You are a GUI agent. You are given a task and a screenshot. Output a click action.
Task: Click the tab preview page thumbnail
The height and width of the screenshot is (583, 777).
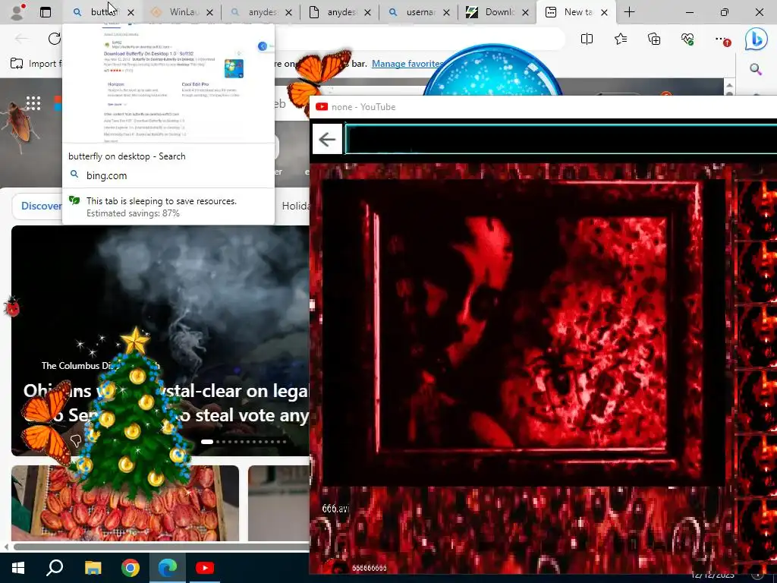168,84
